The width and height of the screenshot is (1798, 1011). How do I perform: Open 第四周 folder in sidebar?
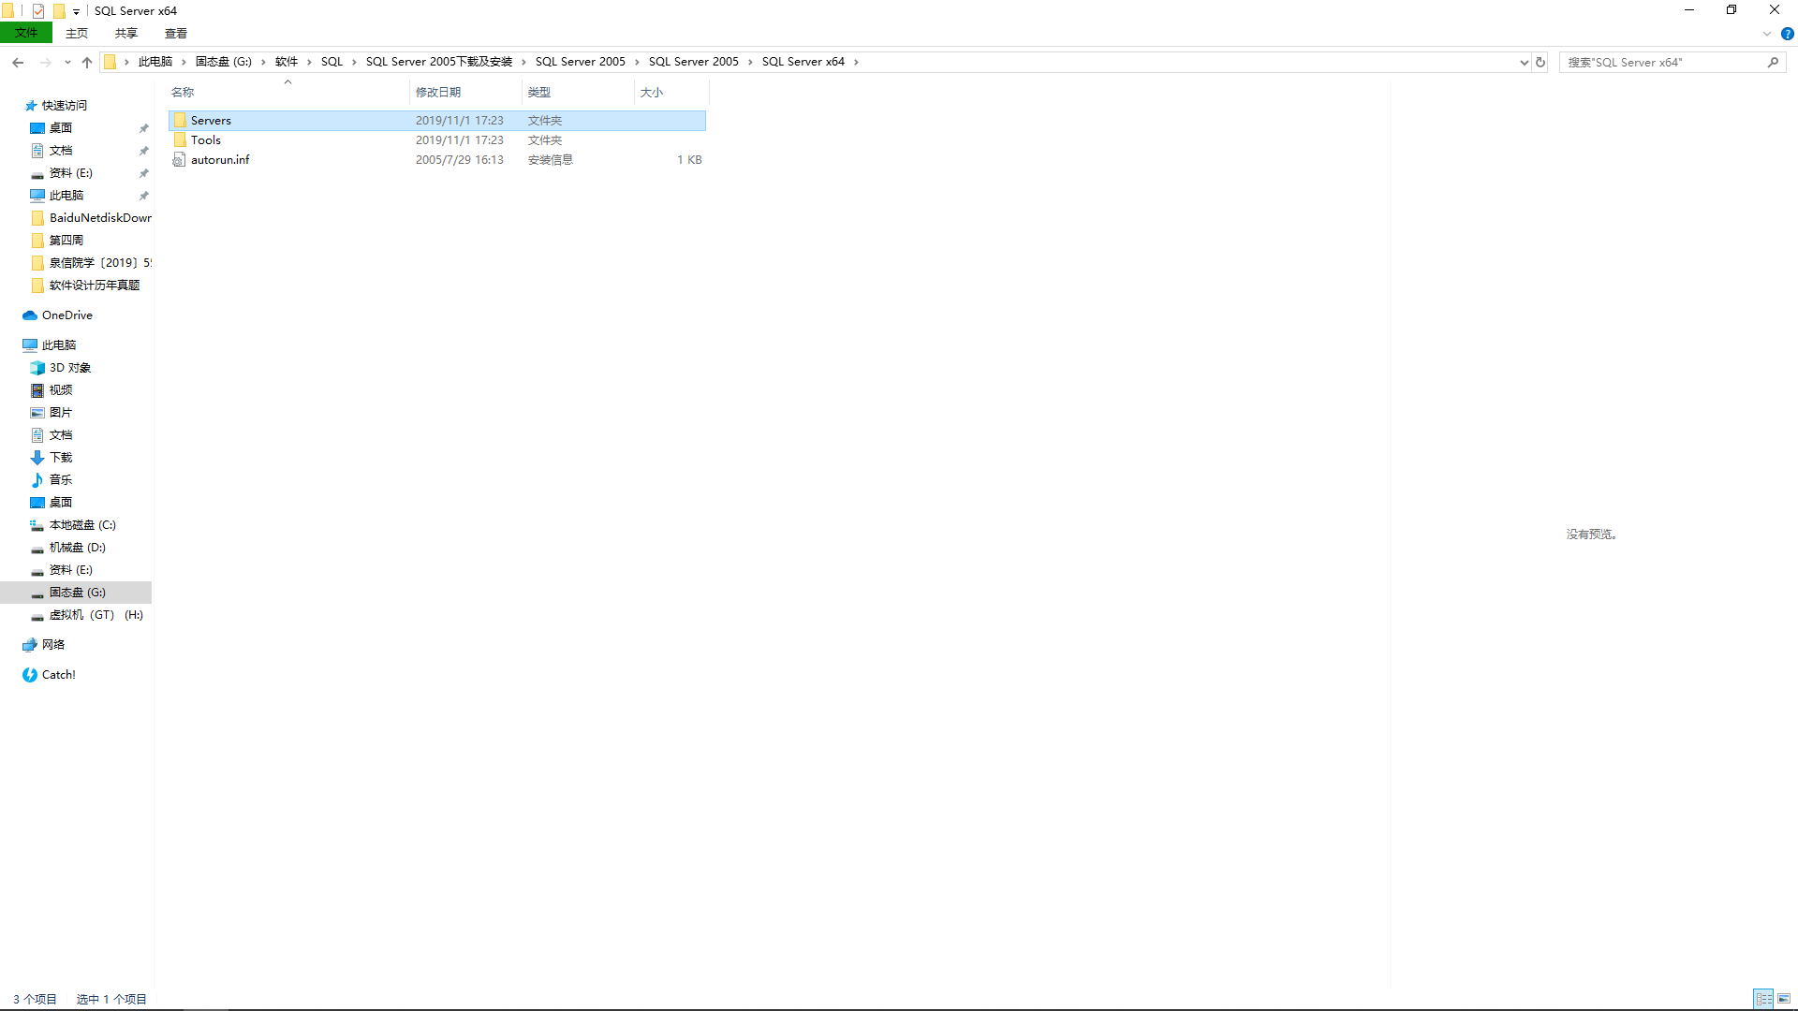coord(66,241)
